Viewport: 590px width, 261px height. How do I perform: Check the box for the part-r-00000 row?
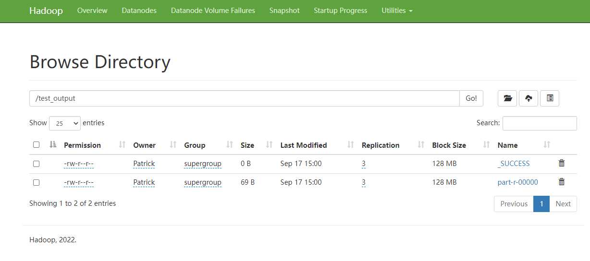tap(36, 182)
